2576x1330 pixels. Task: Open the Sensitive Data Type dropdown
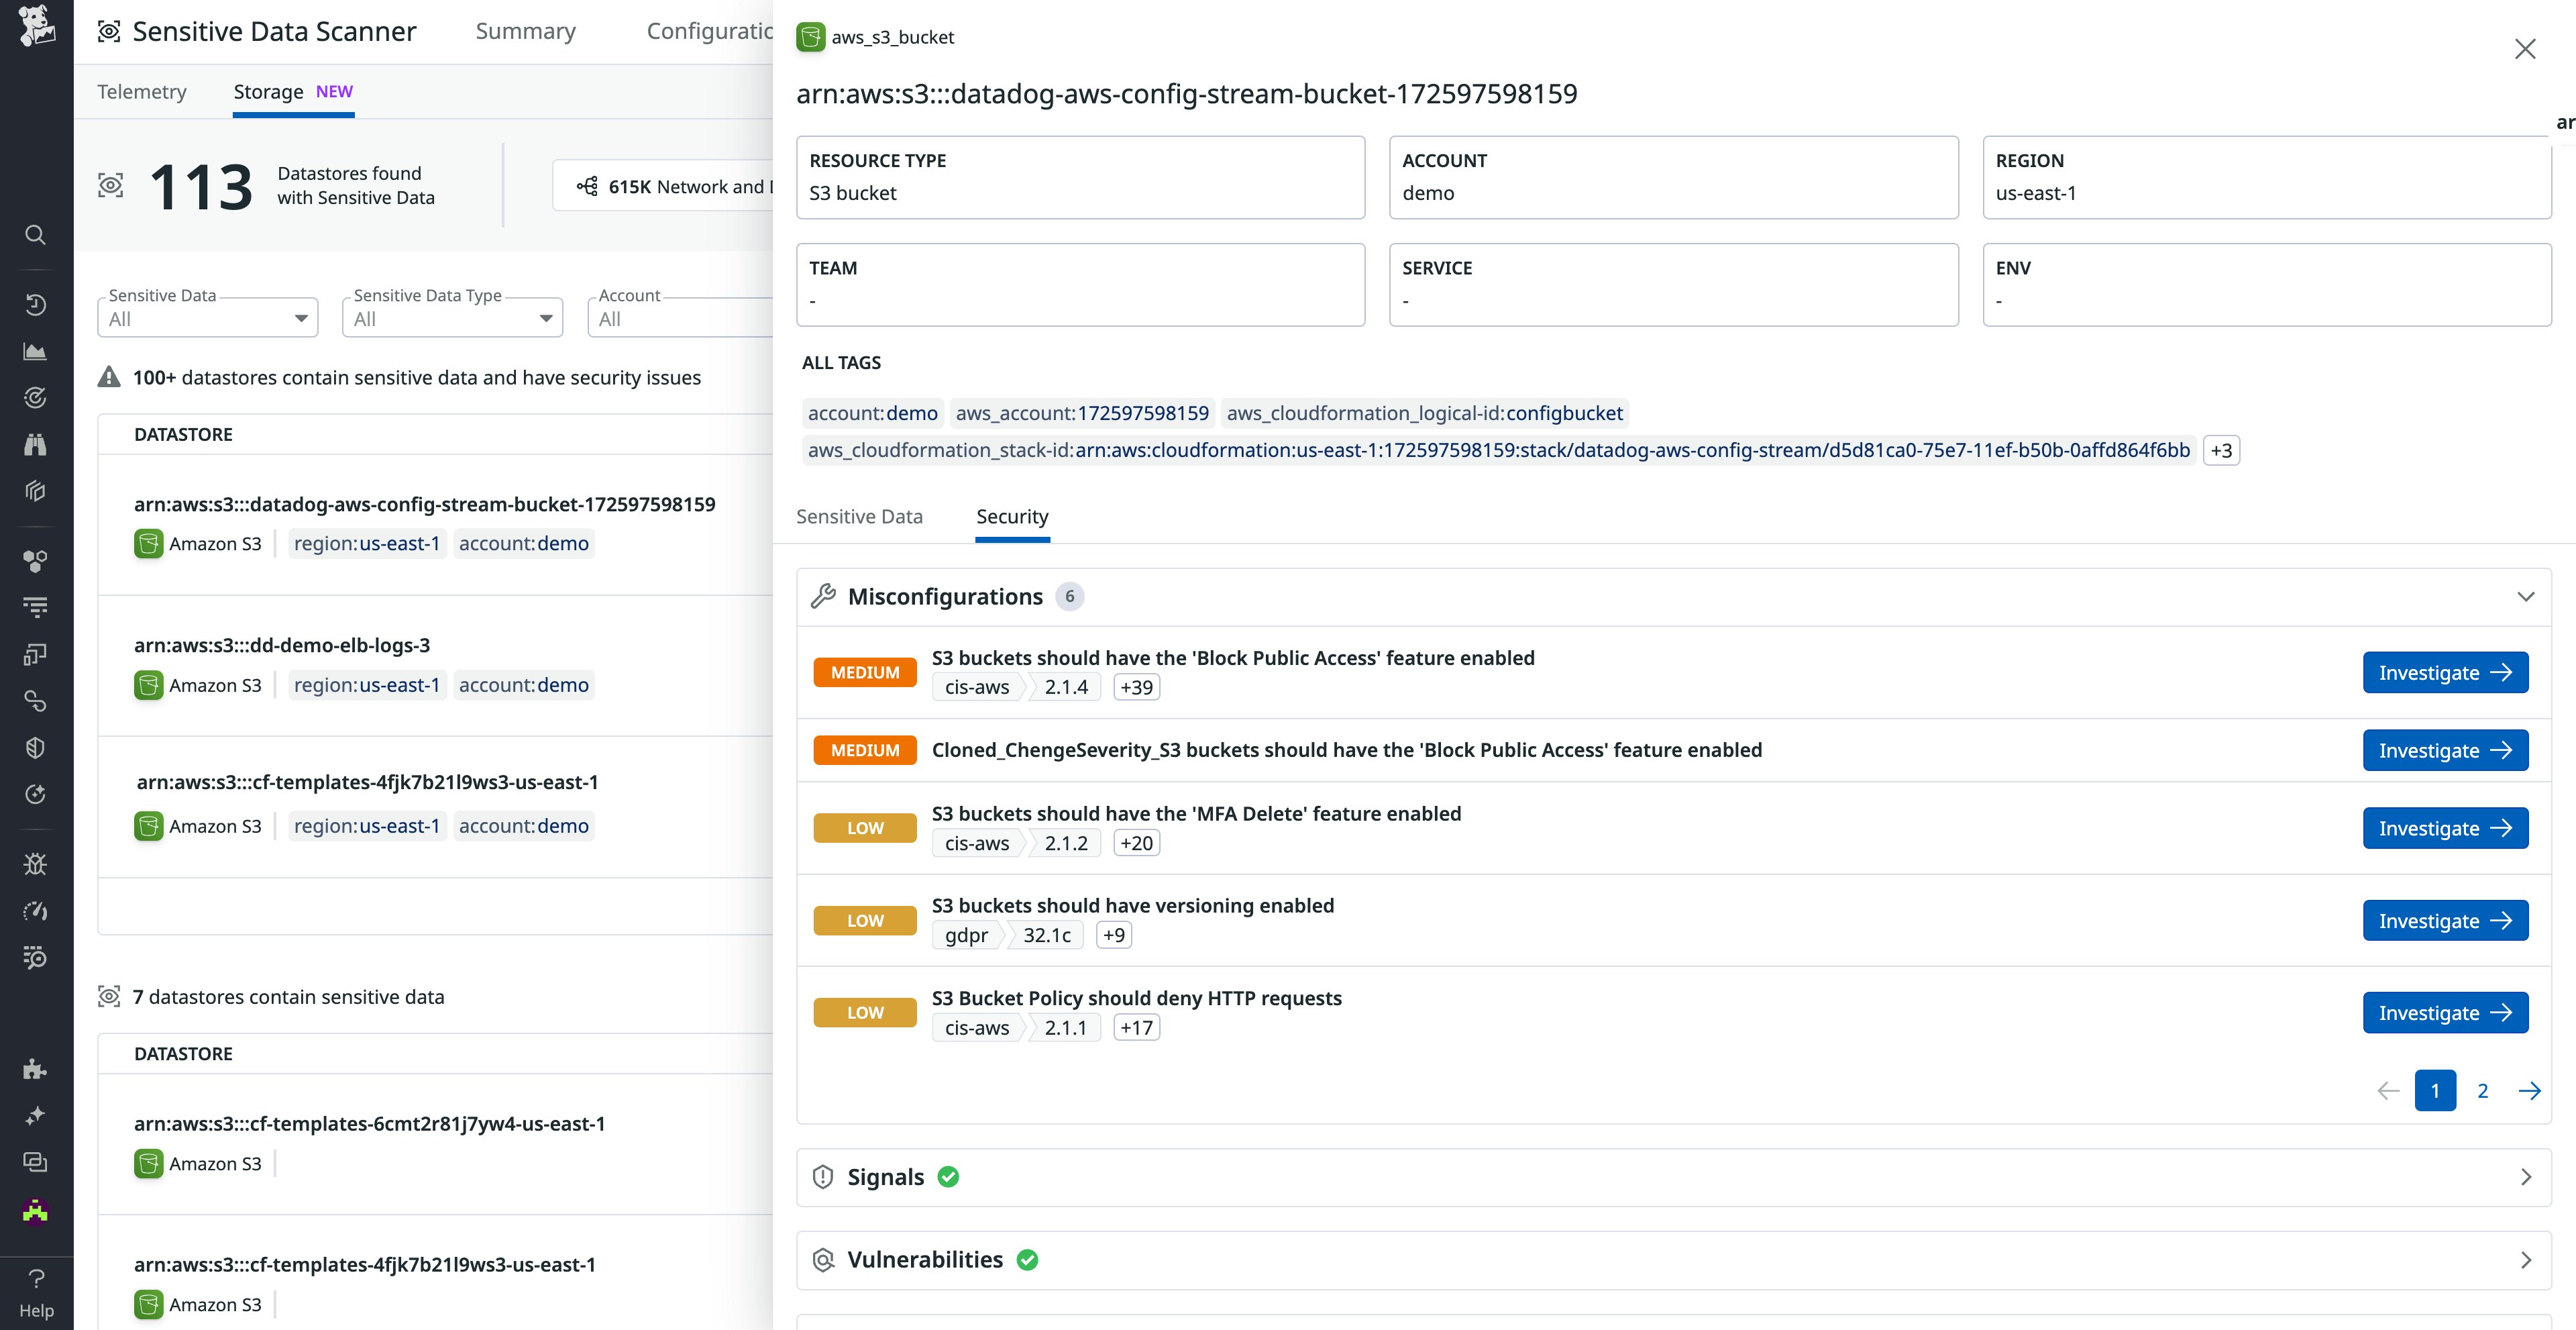click(x=452, y=319)
